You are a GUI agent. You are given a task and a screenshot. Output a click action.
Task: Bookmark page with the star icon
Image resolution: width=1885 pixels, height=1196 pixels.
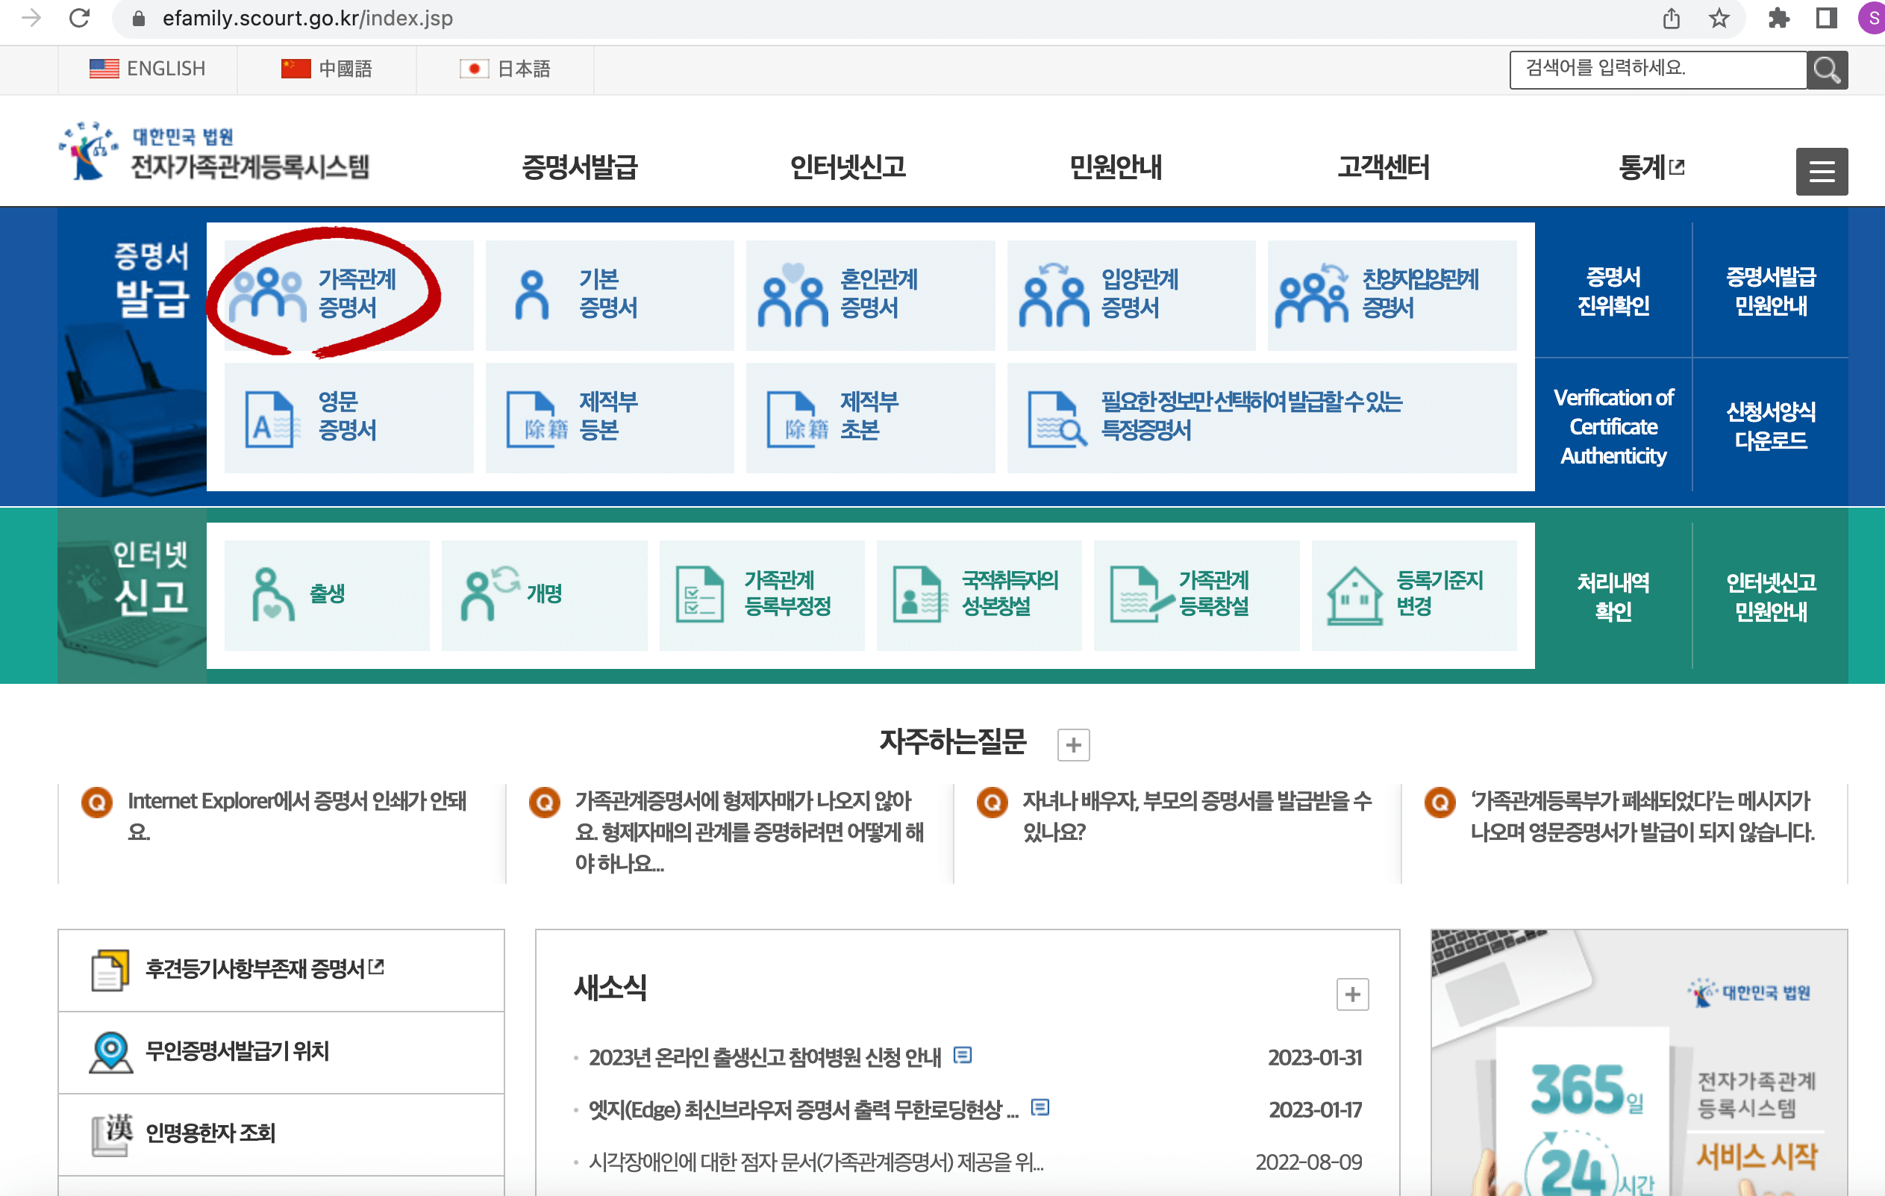click(1719, 18)
